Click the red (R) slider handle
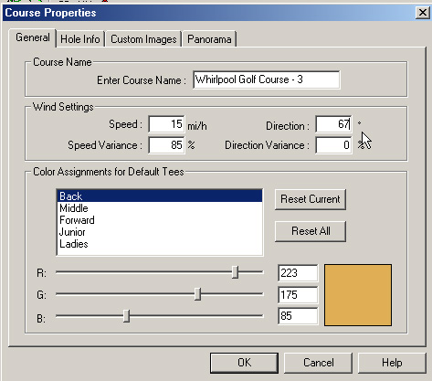The height and width of the screenshot is (381, 432). point(235,272)
